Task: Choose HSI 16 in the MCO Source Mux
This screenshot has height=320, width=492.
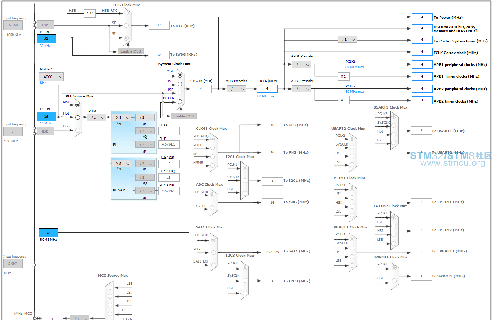Action: 110,314
